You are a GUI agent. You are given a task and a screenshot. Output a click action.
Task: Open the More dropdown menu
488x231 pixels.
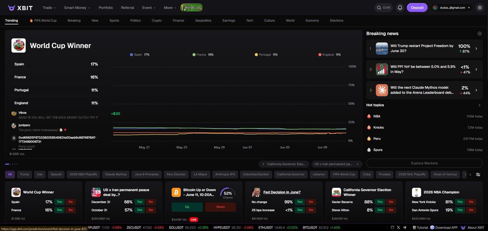[x=170, y=7]
